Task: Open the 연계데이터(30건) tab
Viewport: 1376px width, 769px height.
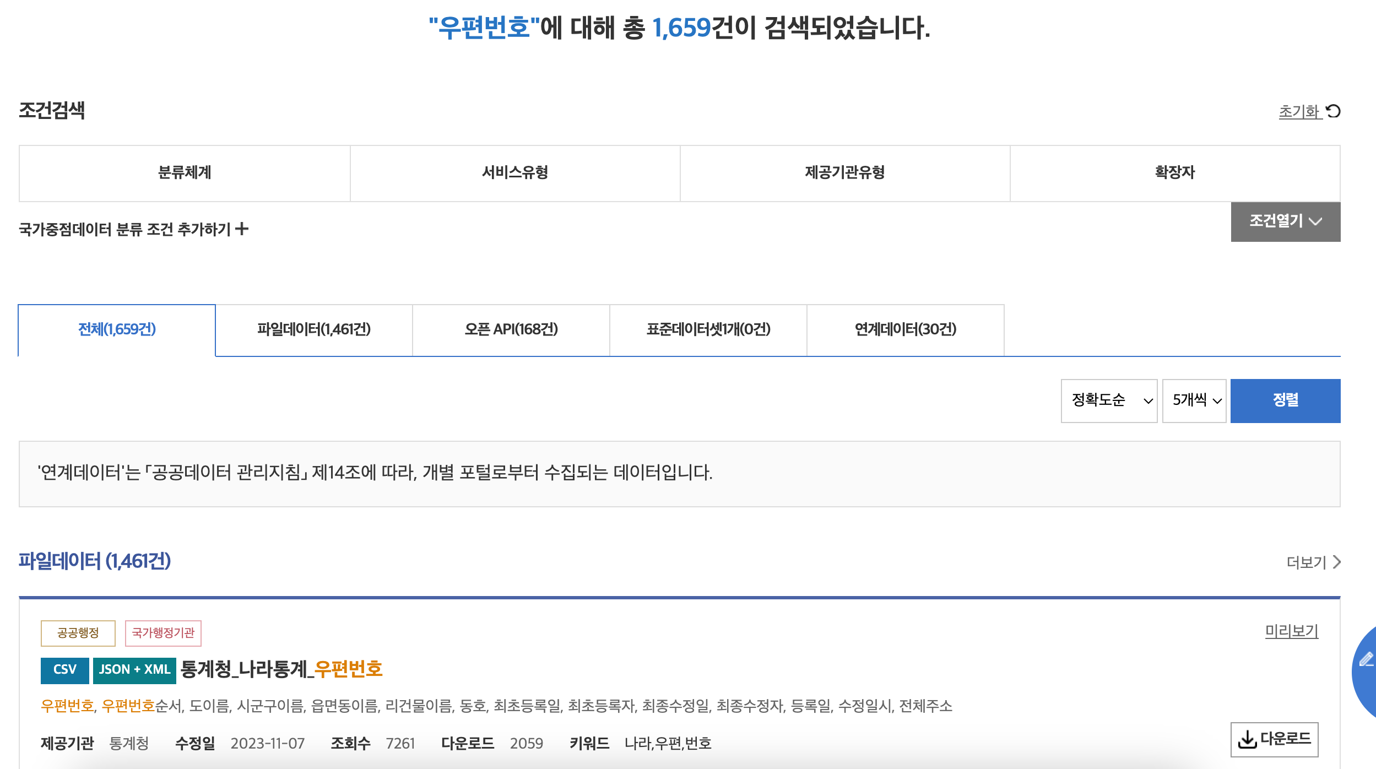Action: coord(905,329)
